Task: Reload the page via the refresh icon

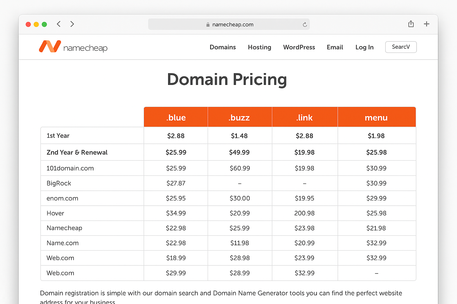Action: [x=305, y=25]
